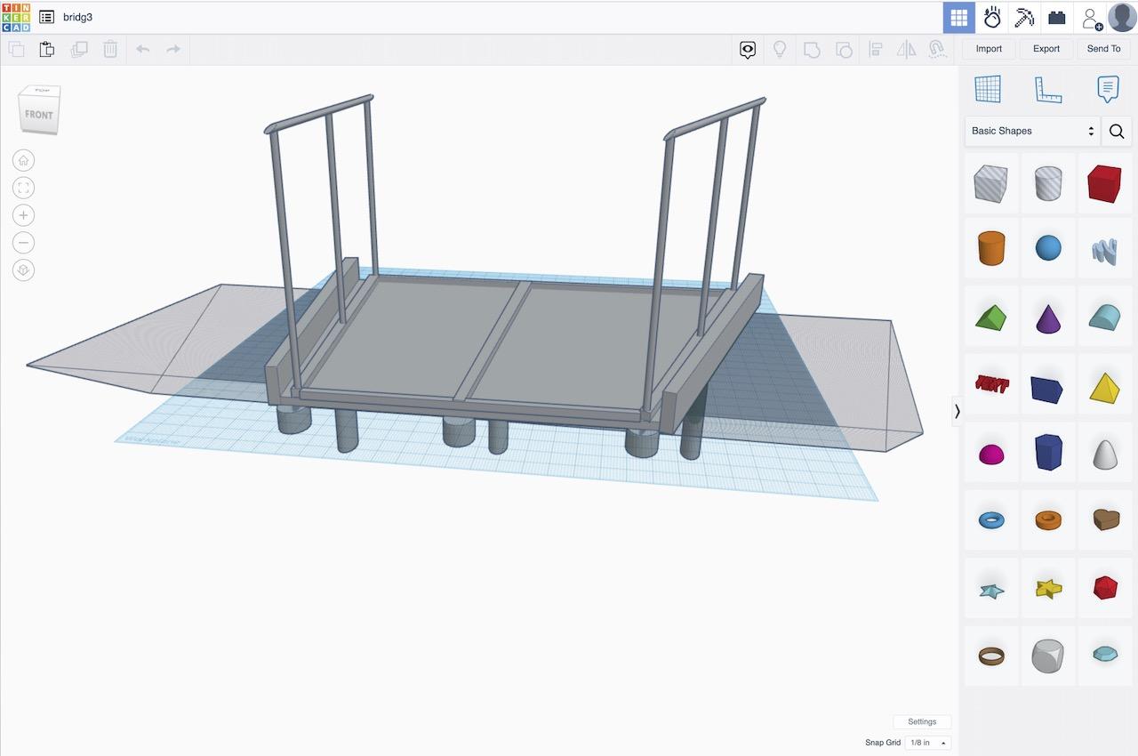Redo the last action
The width and height of the screenshot is (1138, 756).
click(173, 50)
